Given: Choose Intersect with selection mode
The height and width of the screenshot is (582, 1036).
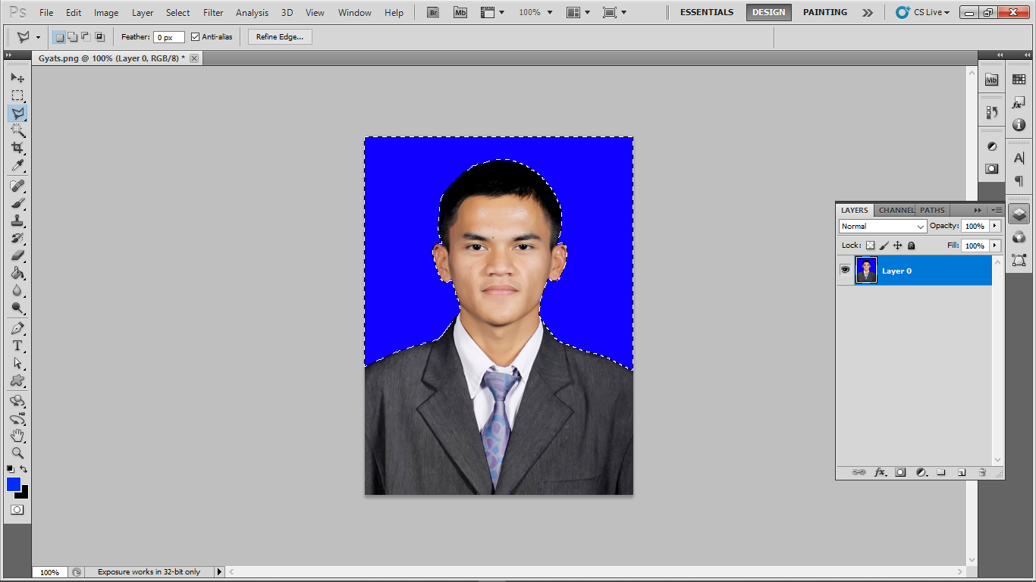Looking at the screenshot, I should pyautogui.click(x=99, y=36).
